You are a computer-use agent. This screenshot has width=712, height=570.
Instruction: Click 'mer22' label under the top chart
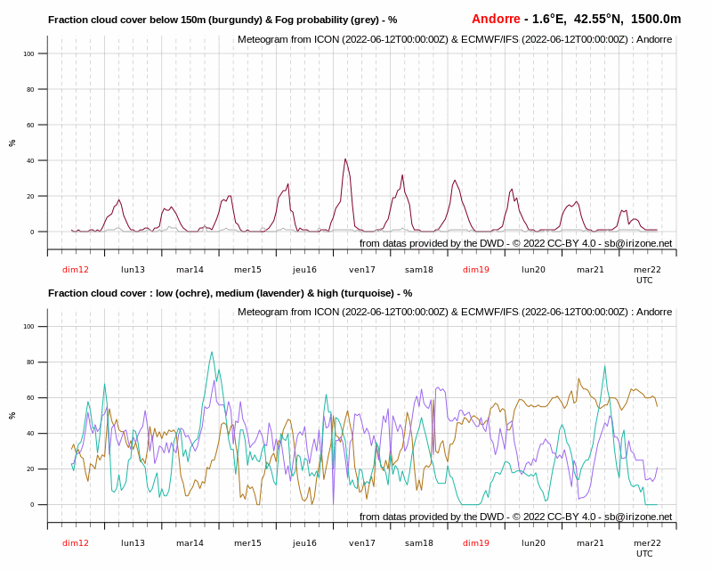coord(648,270)
